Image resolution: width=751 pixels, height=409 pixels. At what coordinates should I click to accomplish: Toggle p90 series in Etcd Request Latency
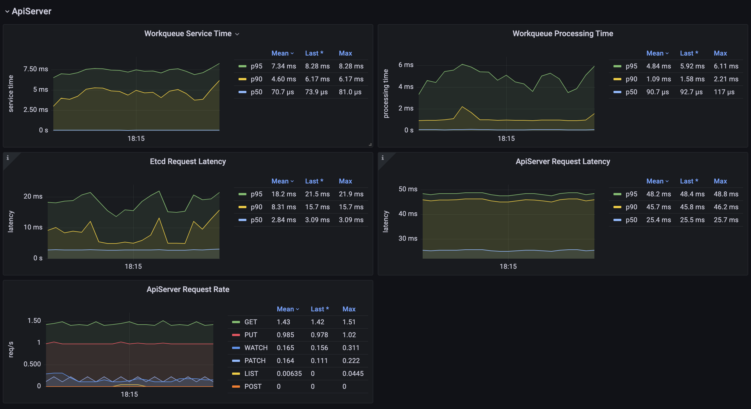click(256, 207)
